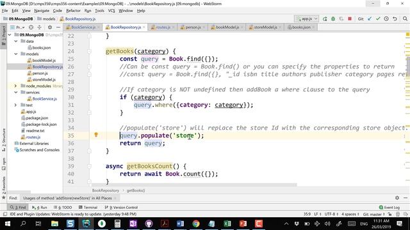The height and width of the screenshot is (230, 410).
Task: Open the Project view selector dropdown
Action: pos(17,27)
